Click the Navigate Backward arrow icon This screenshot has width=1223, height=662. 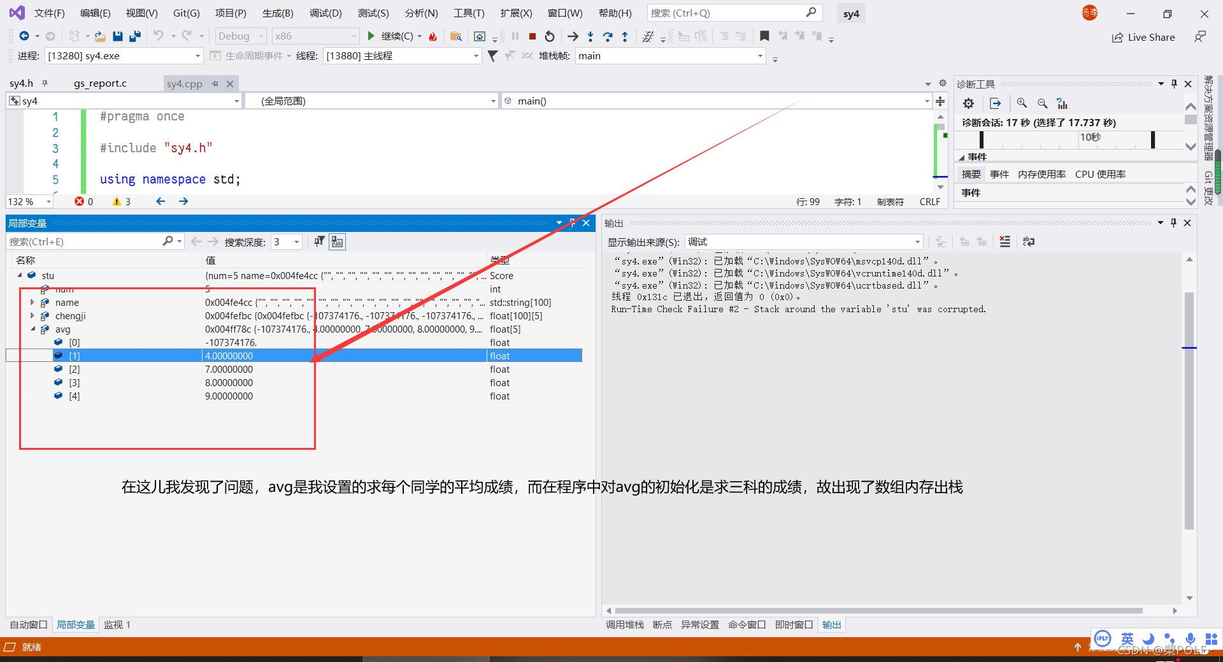click(24, 36)
